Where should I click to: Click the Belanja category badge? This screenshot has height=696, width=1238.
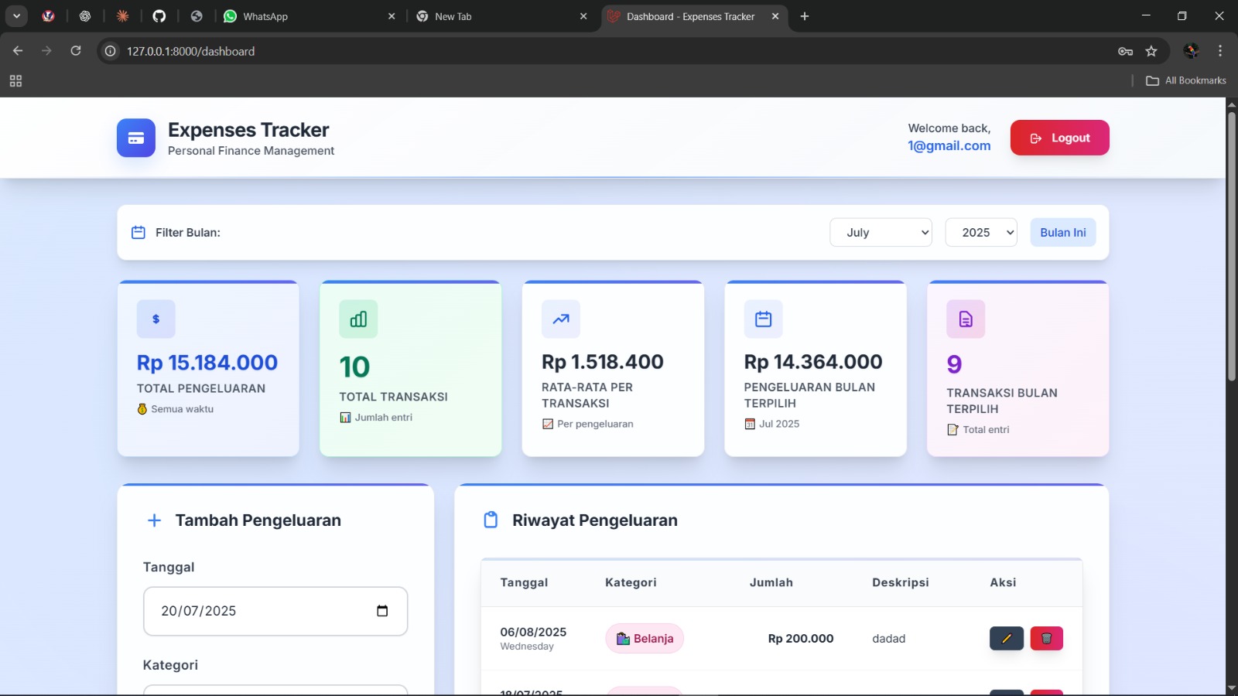tap(644, 638)
